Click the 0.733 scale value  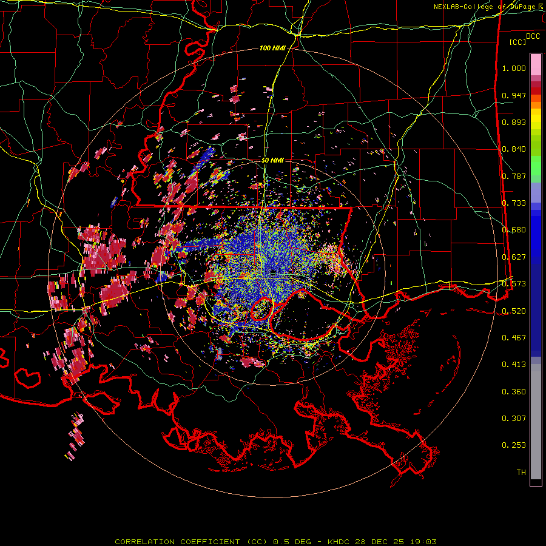click(514, 203)
